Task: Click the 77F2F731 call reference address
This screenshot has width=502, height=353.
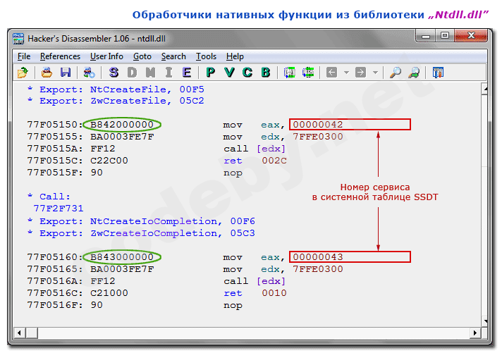Action: (x=59, y=209)
